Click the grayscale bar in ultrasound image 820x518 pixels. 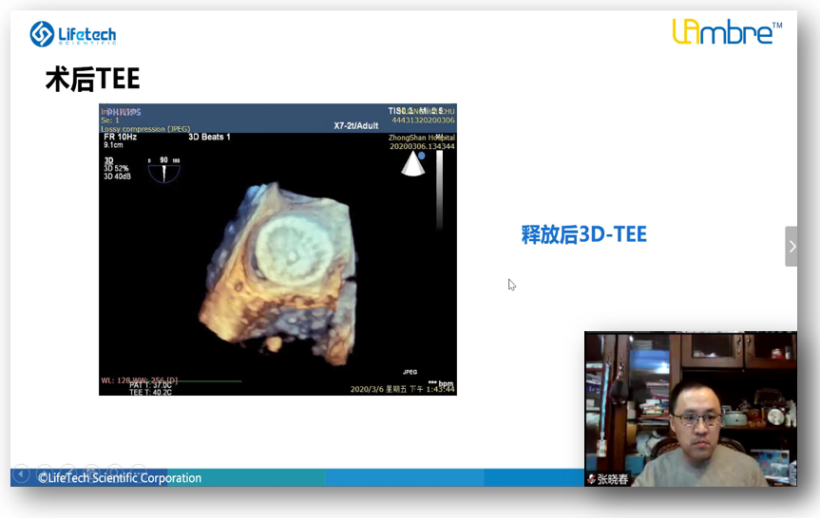click(438, 190)
